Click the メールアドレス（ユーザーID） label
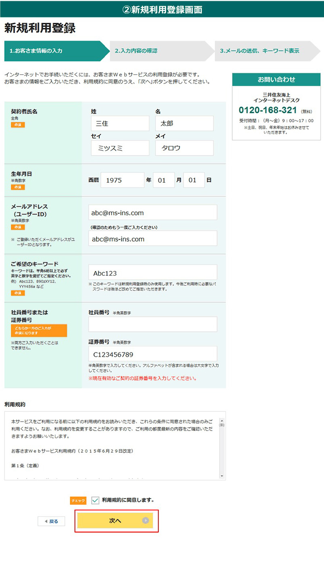The width and height of the screenshot is (324, 562). (x=30, y=210)
